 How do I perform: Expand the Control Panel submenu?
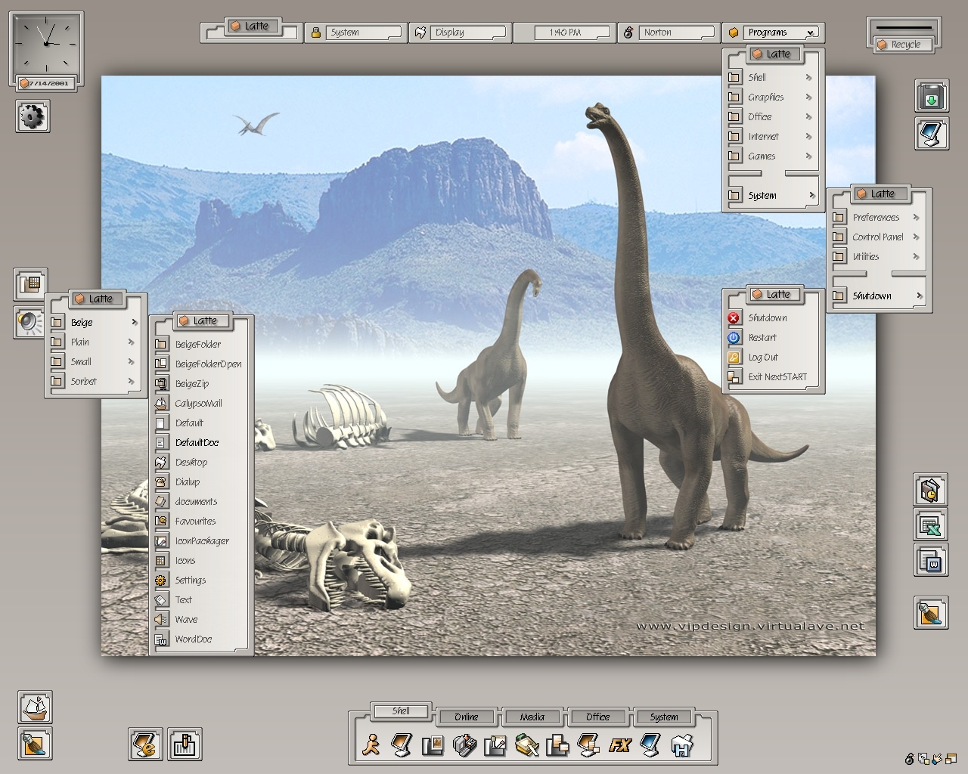coord(877,237)
